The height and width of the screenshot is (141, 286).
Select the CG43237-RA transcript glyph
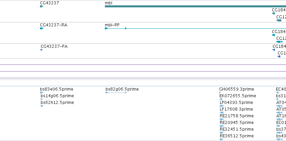point(42,28)
